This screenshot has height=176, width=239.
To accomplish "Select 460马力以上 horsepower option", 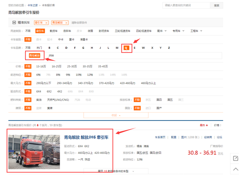I will [148, 83].
